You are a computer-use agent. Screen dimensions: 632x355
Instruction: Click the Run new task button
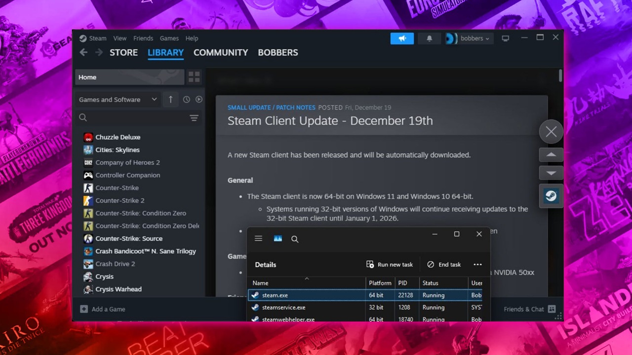click(x=390, y=265)
